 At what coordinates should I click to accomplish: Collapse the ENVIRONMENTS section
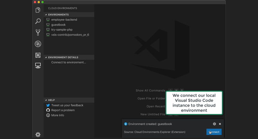point(69,15)
